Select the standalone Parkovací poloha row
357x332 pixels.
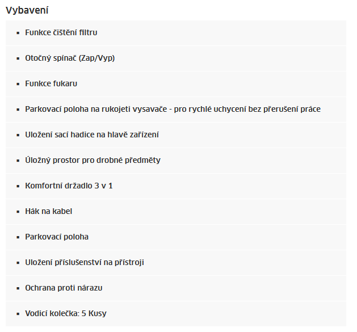tap(176, 237)
